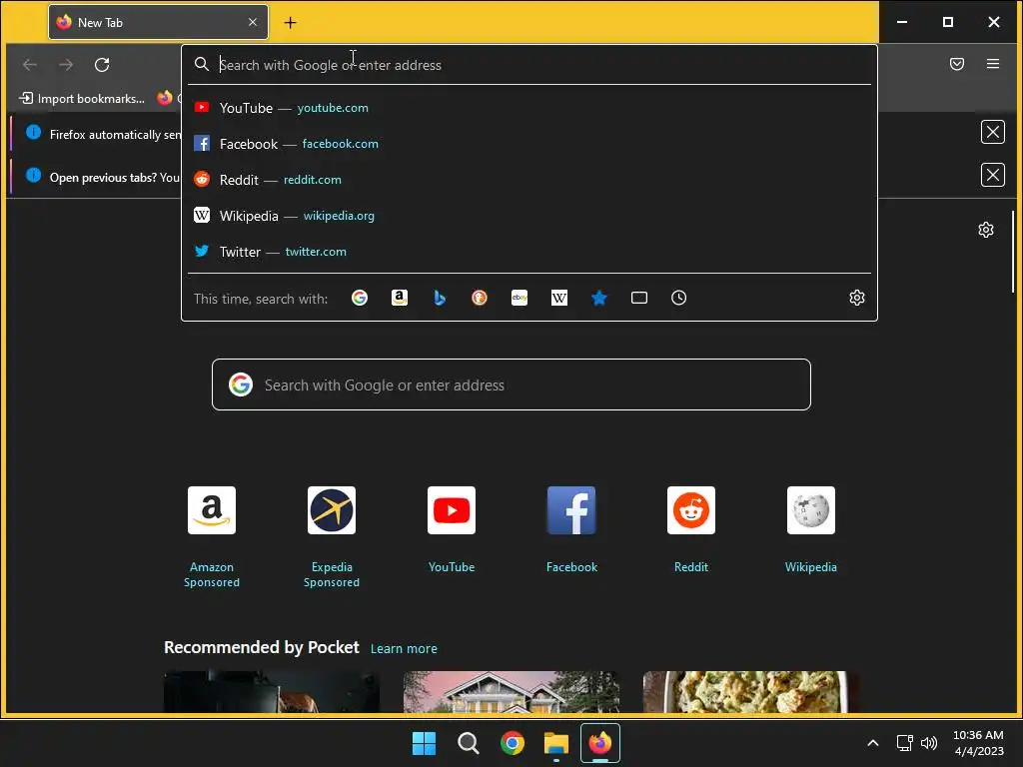Click the page vertical scrollbar
This screenshot has height=767, width=1023.
tap(1013, 252)
